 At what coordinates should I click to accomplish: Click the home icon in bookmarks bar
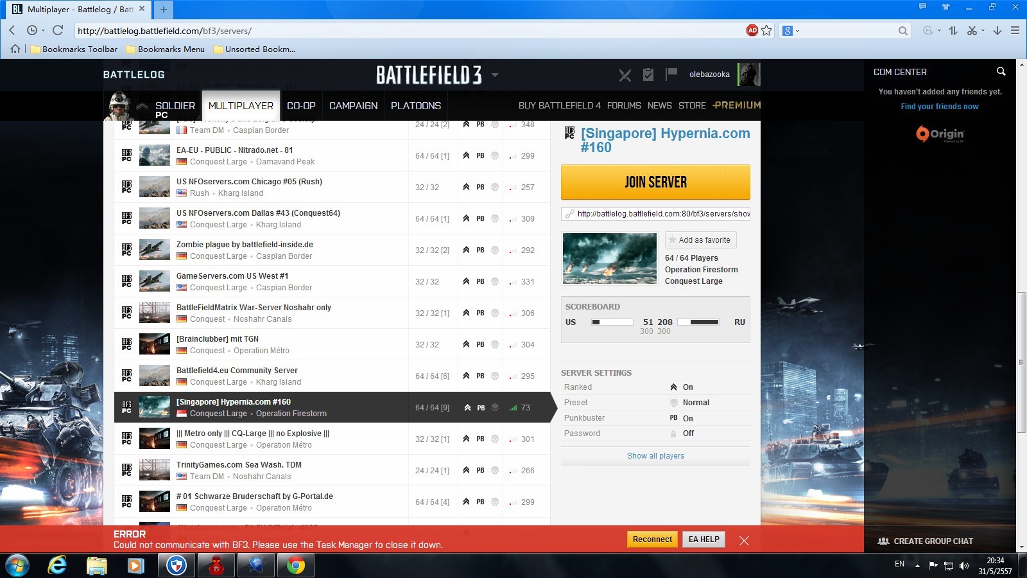(x=15, y=49)
